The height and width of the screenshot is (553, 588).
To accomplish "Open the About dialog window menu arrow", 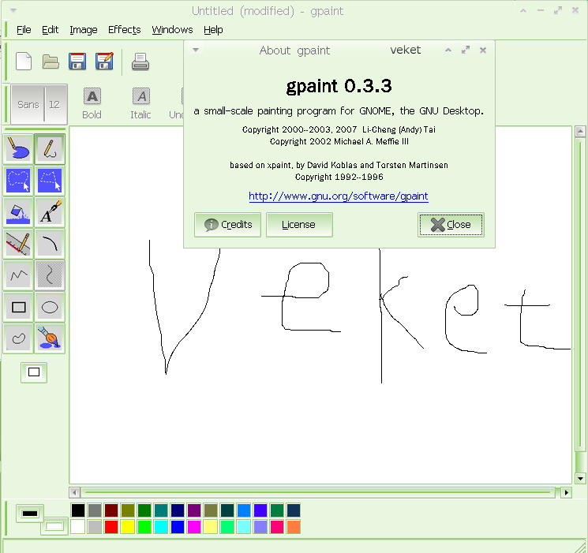I will (196, 50).
